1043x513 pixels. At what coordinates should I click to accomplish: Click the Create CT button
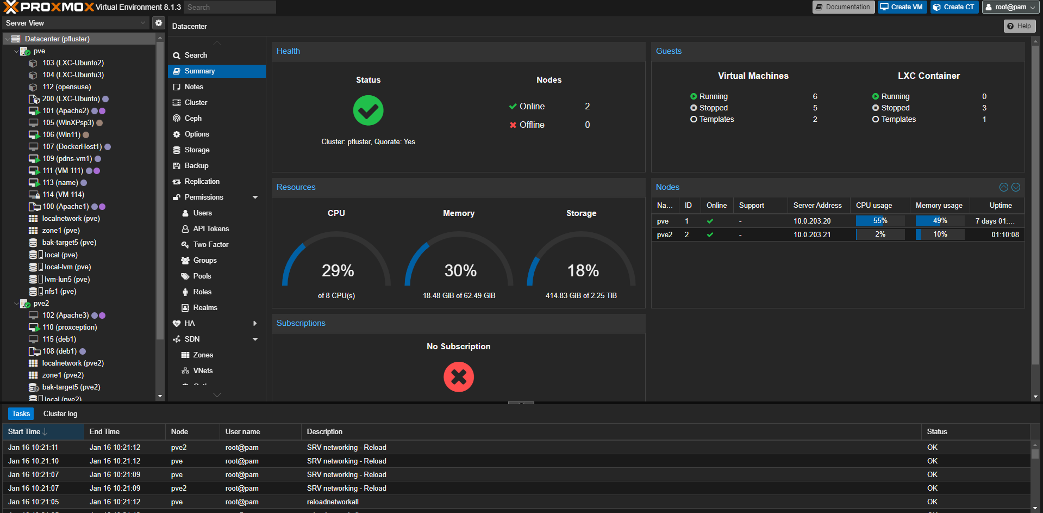point(954,7)
